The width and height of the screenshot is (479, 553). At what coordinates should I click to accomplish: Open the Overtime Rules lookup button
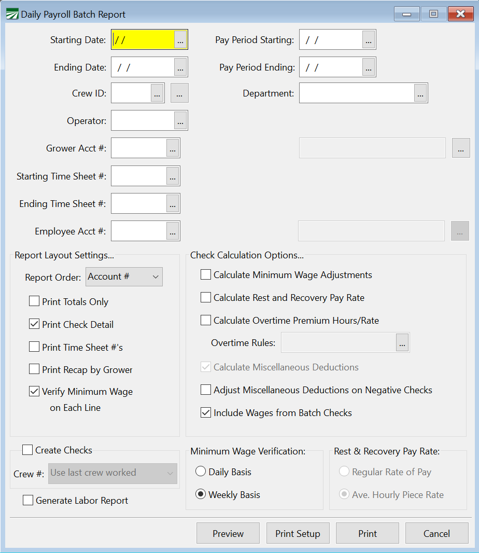click(x=402, y=343)
